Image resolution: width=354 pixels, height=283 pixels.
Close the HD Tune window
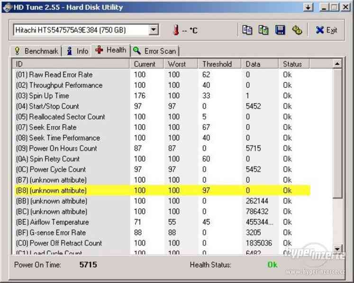point(345,7)
